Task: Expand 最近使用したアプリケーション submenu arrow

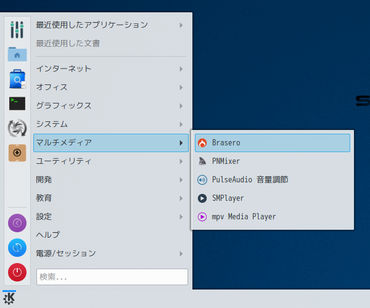Action: tap(181, 25)
